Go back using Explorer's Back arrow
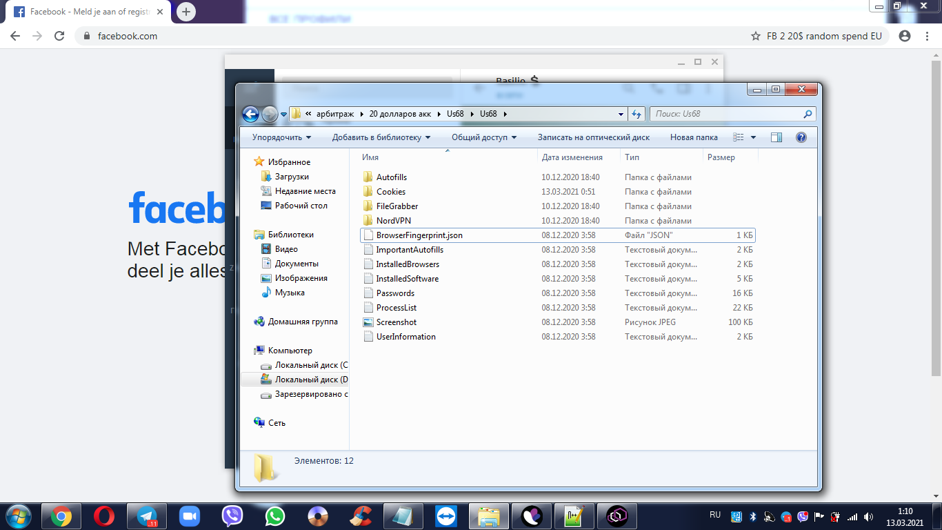This screenshot has height=530, width=942. point(250,114)
